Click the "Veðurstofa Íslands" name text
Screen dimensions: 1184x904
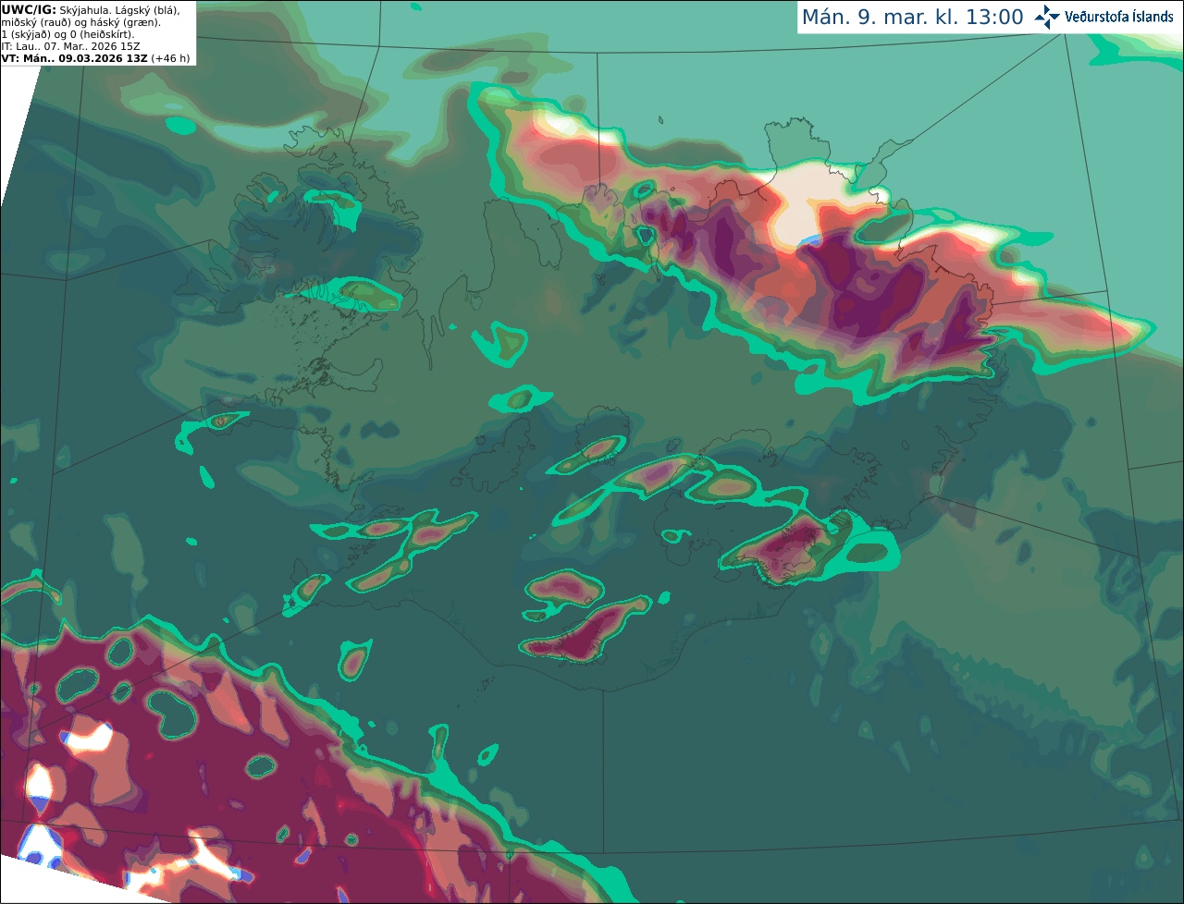pos(1118,17)
